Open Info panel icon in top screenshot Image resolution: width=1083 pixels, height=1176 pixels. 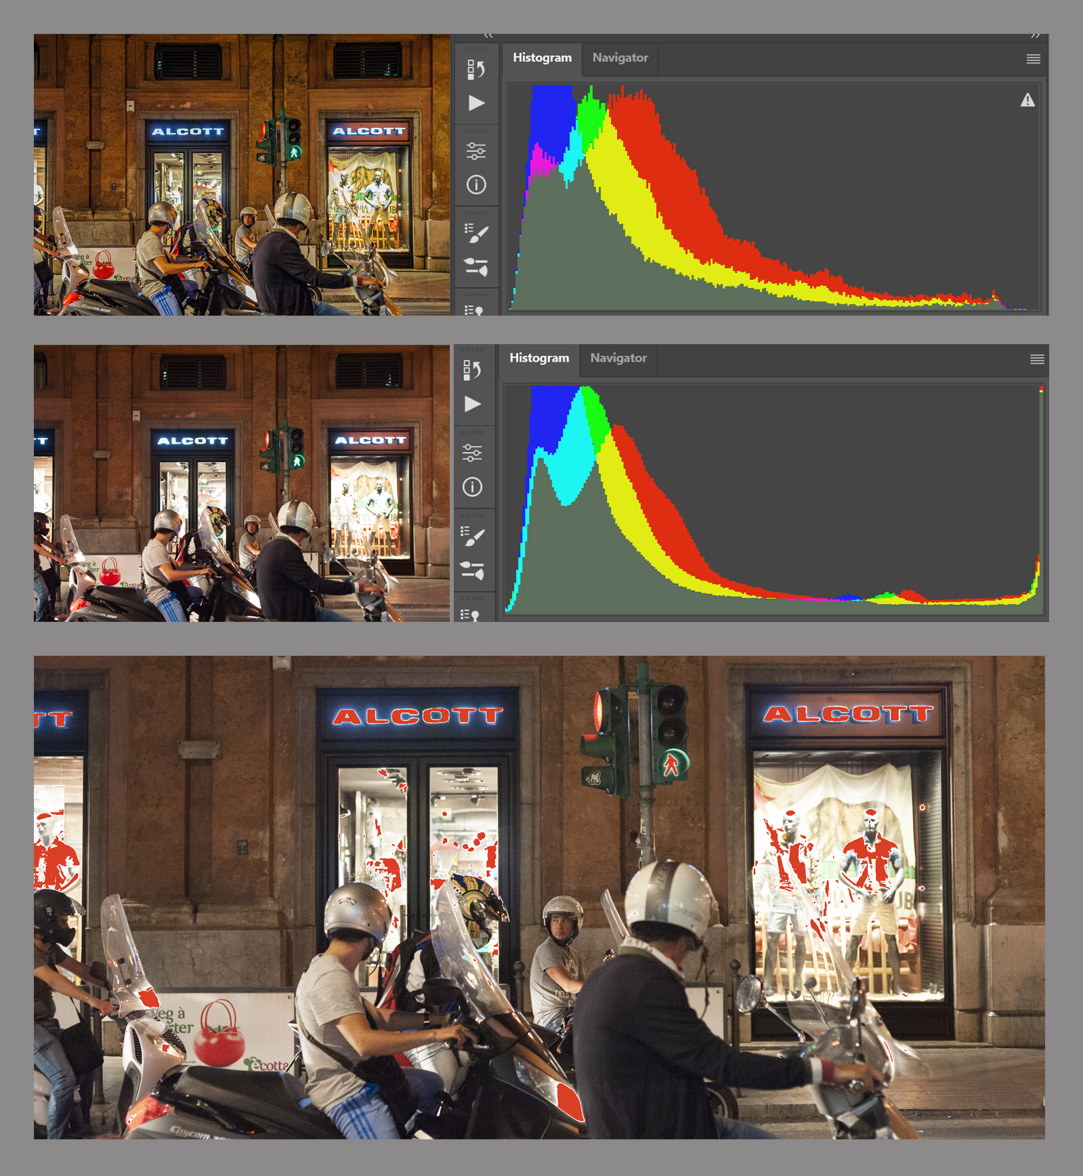(476, 185)
